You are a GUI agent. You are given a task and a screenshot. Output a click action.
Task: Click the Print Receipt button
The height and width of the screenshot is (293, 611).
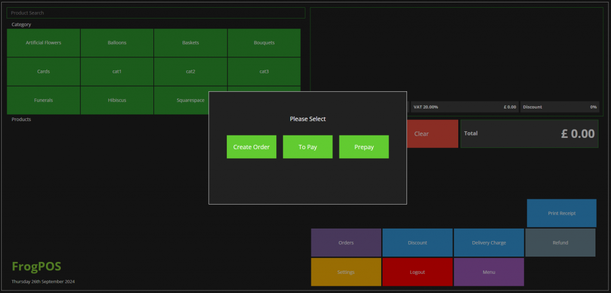click(x=561, y=213)
